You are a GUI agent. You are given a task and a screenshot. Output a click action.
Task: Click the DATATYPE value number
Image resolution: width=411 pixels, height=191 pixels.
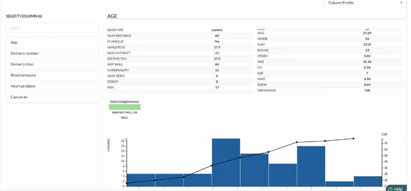click(217, 30)
